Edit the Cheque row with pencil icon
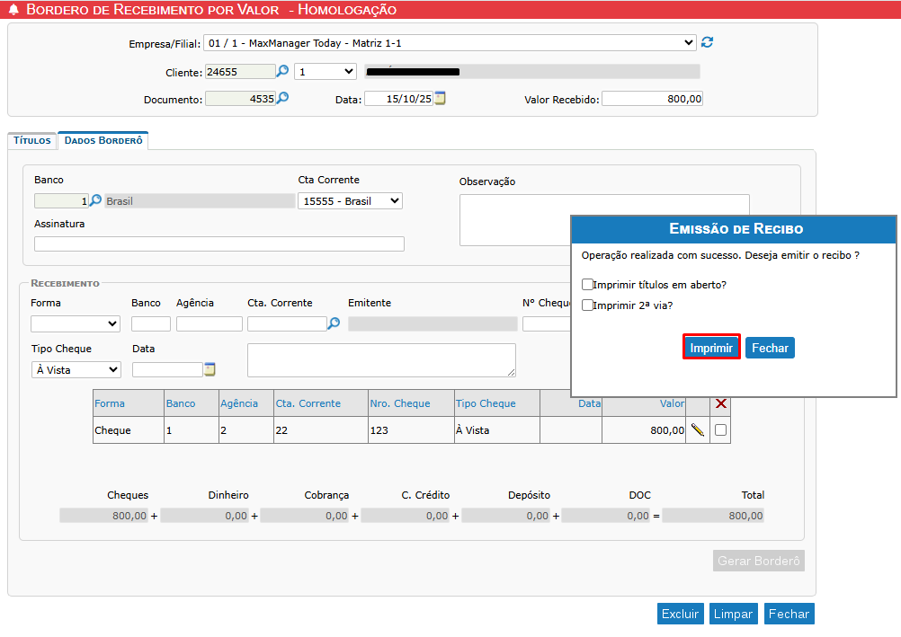 tap(697, 430)
